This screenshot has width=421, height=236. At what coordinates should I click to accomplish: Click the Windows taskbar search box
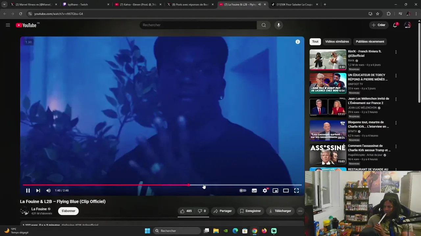tap(177, 231)
